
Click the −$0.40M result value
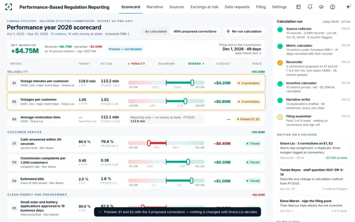pos(222,144)
